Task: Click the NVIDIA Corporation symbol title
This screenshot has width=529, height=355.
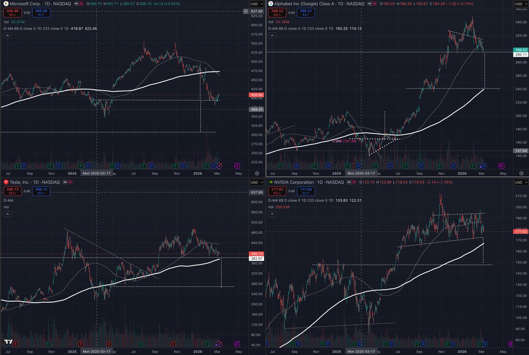Action: [293, 181]
